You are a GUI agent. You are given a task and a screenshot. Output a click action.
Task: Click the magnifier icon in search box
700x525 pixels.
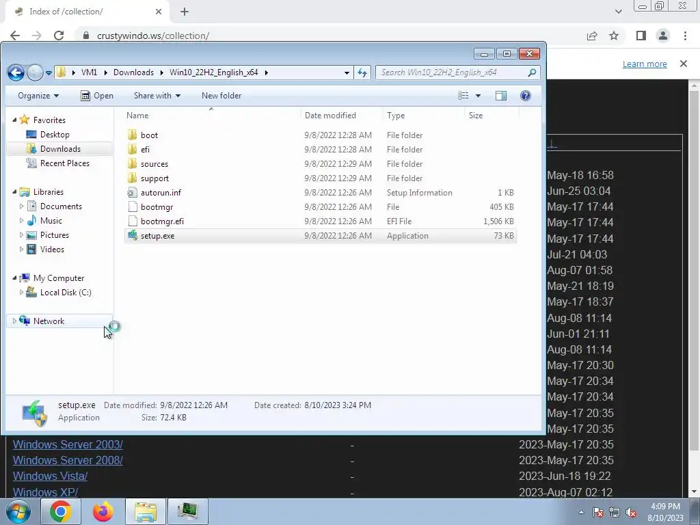pyautogui.click(x=532, y=72)
